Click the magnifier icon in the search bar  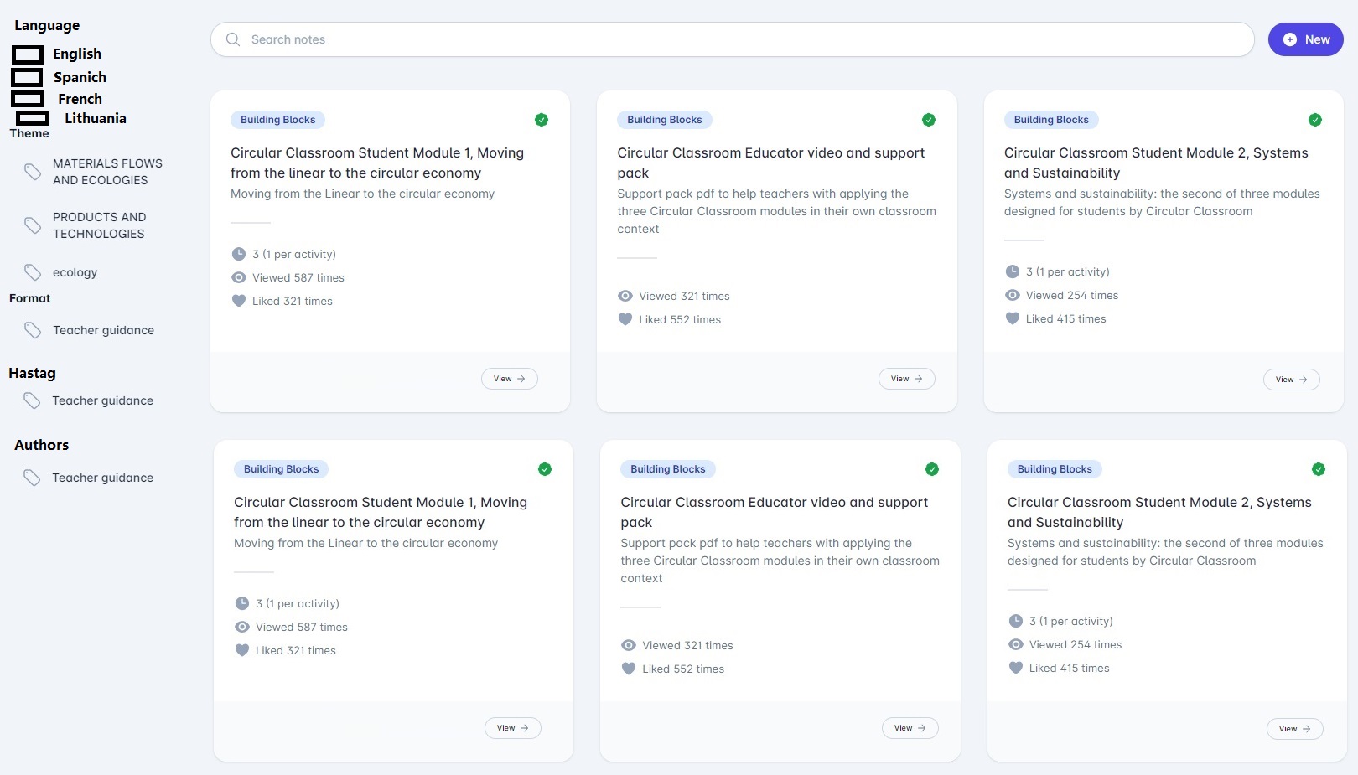click(233, 39)
